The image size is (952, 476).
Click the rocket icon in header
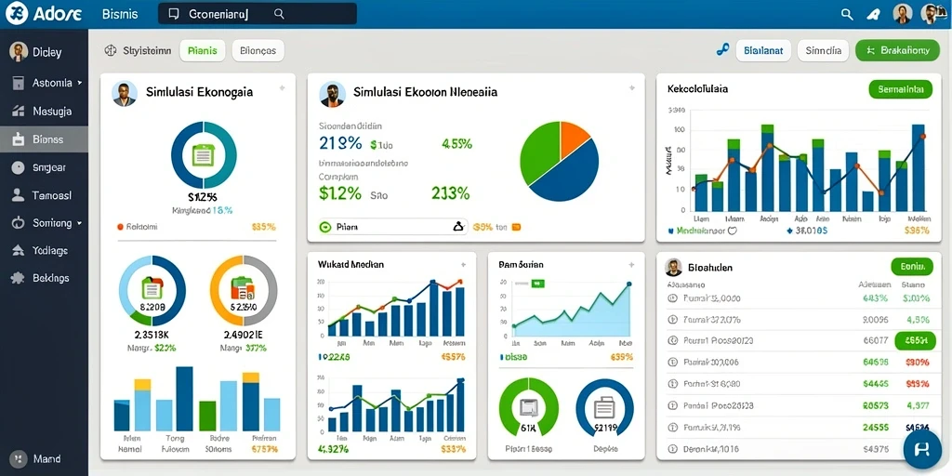click(x=874, y=14)
